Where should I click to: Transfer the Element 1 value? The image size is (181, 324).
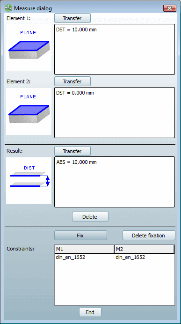tap(72, 18)
